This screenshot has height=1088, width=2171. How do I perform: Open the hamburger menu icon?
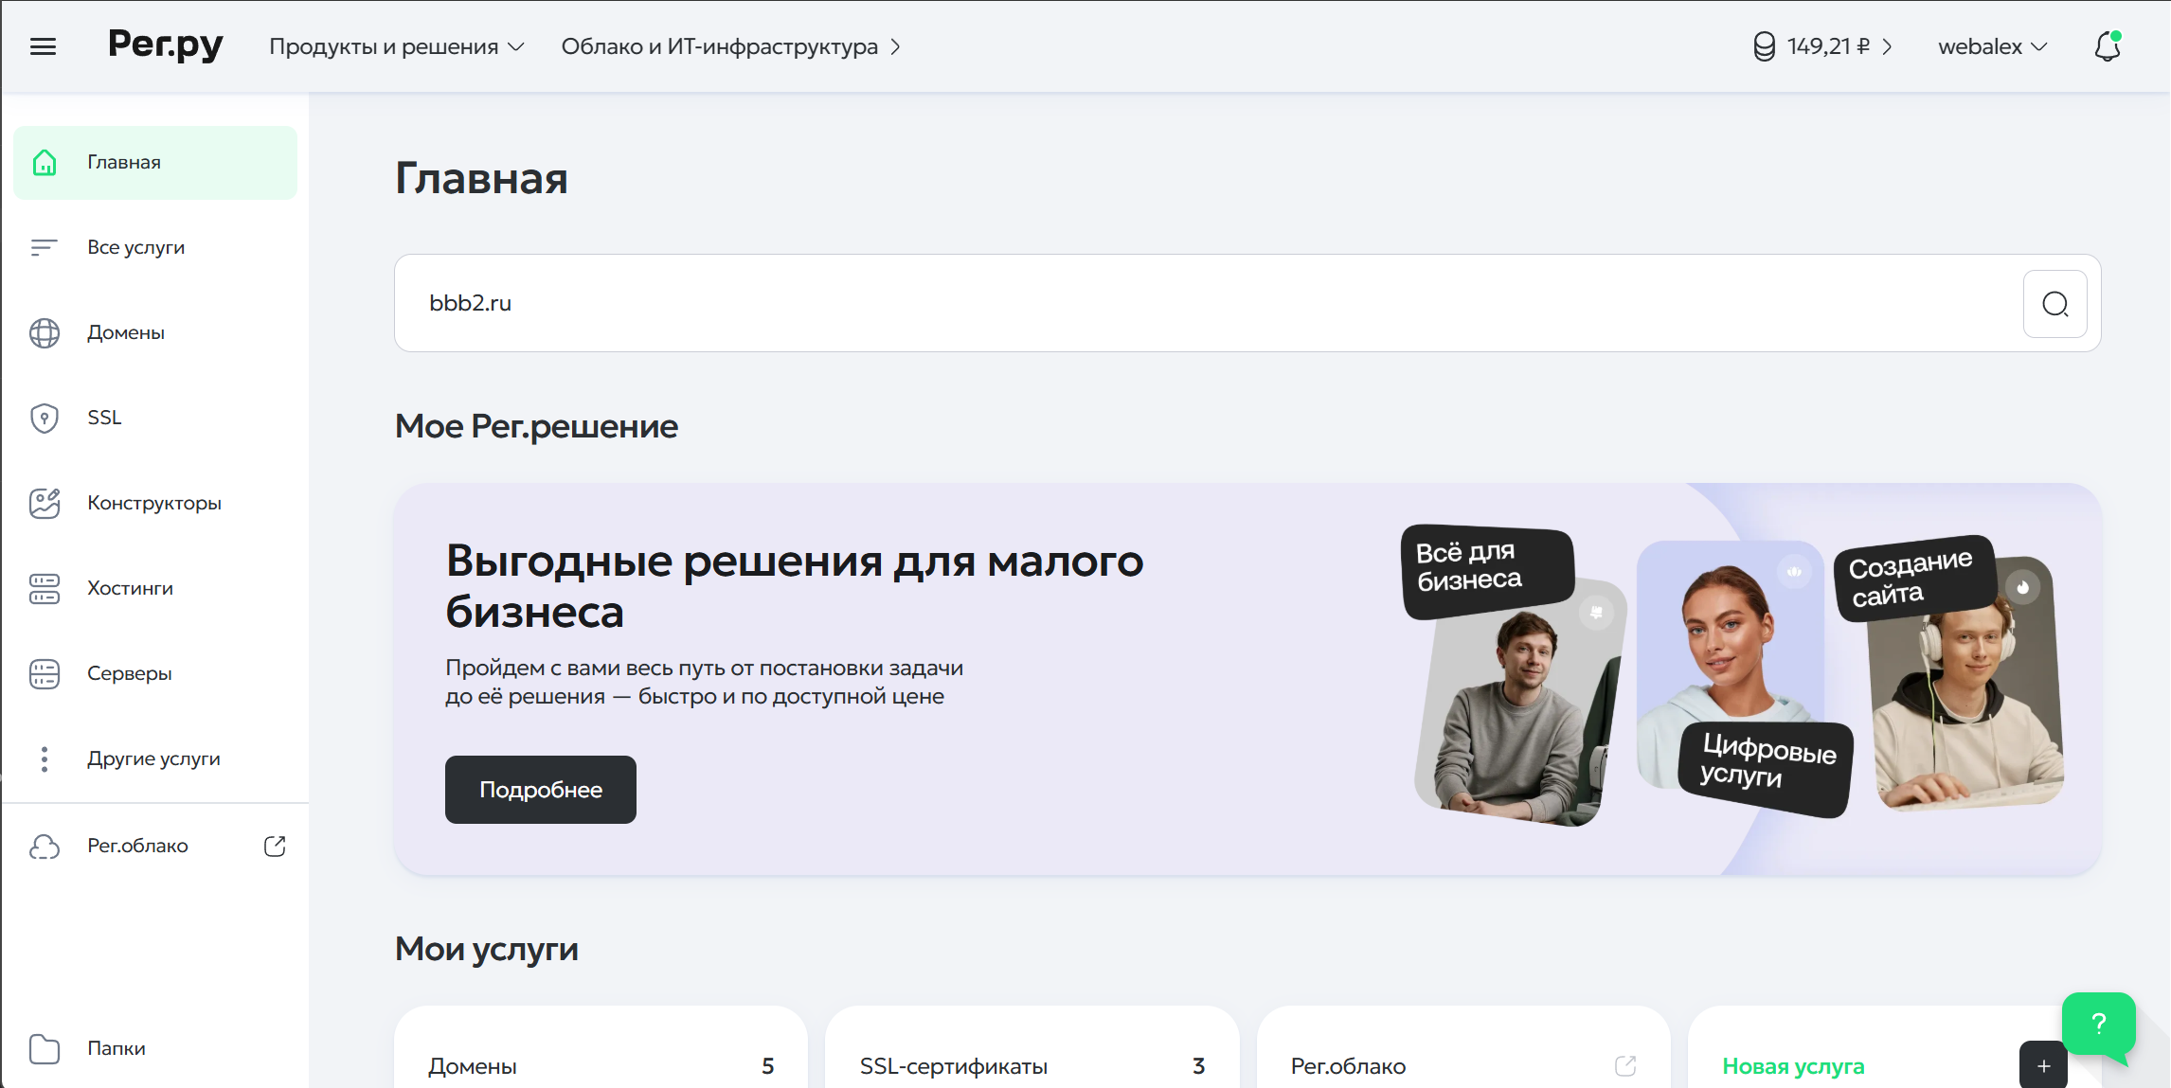point(44,46)
